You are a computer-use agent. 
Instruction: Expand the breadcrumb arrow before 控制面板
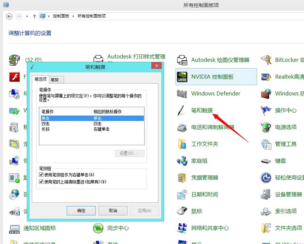click(49, 16)
